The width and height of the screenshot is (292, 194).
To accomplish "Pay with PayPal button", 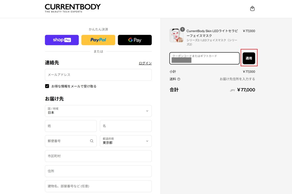I will tap(98, 40).
